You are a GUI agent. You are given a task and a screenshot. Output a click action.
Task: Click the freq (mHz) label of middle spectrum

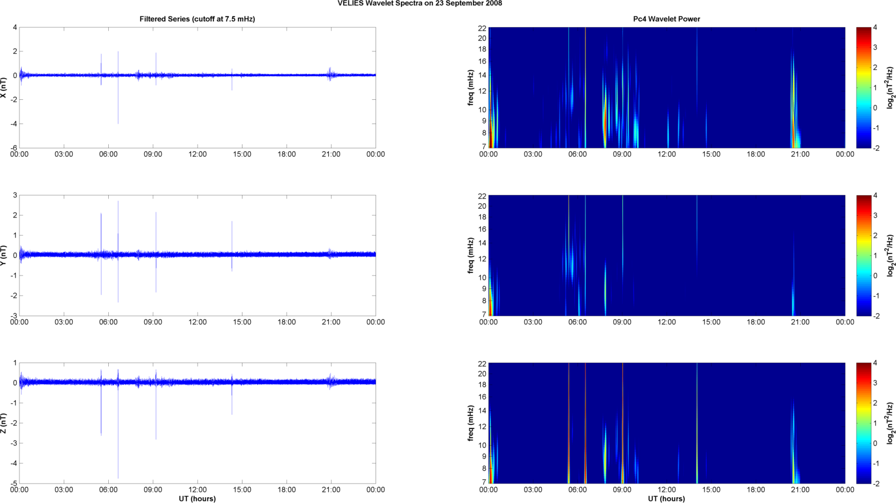point(471,255)
